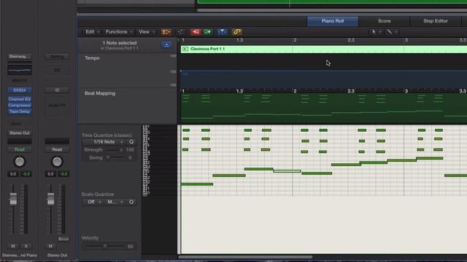Select the white highlighted note in piano roll

(x=287, y=171)
